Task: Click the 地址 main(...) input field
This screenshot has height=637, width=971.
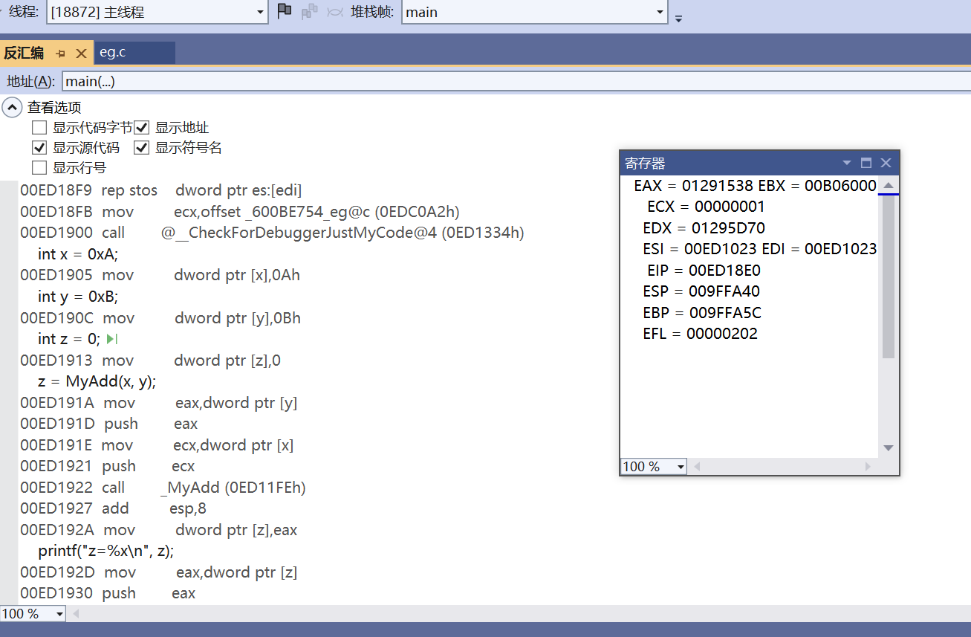Action: (516, 81)
